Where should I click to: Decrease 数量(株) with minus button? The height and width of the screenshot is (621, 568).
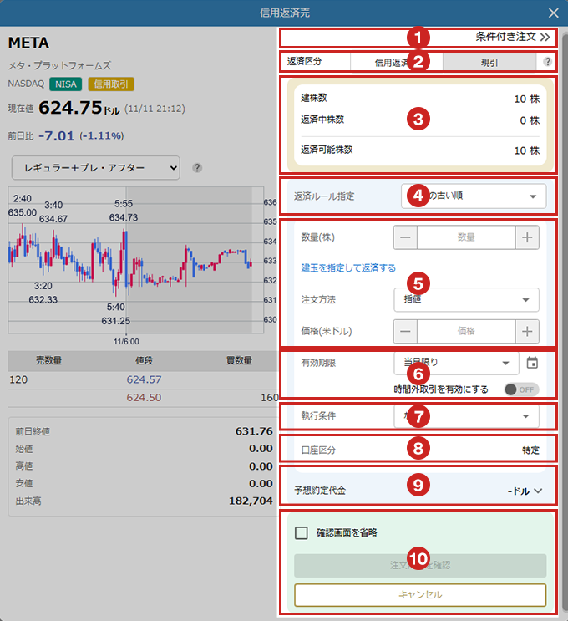click(x=405, y=237)
